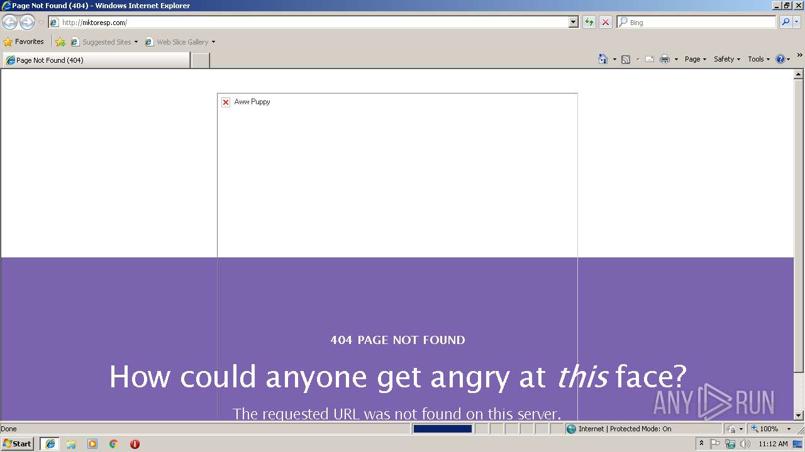Screen dimensions: 805x452
Task: Click the Print icon
Action: click(665, 59)
